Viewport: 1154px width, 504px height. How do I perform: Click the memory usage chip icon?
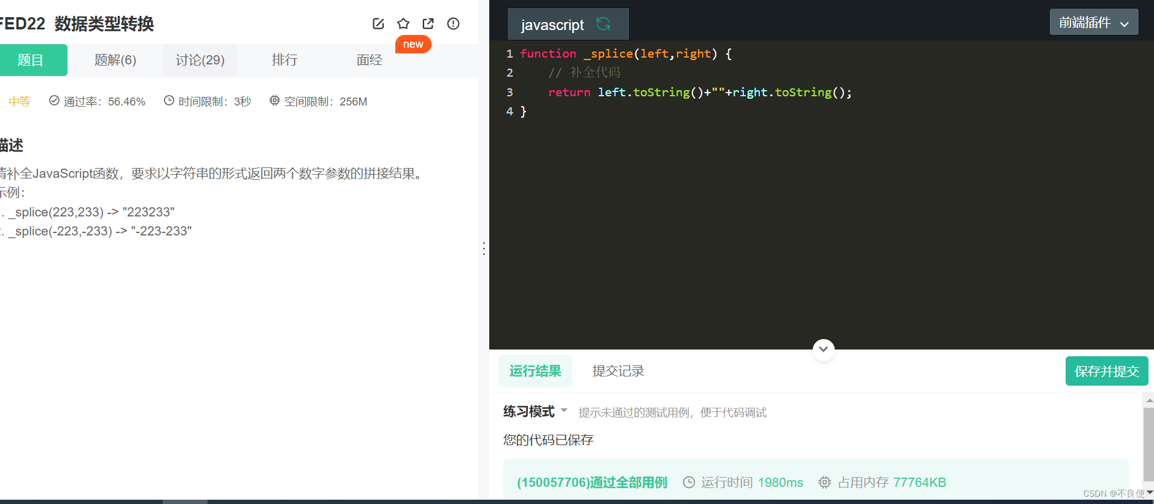pos(824,483)
